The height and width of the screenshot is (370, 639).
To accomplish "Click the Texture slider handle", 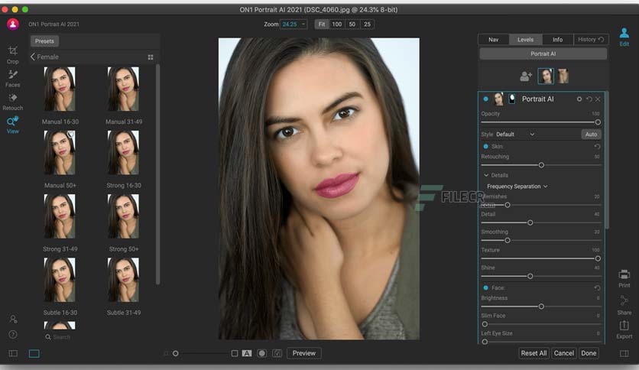I will pos(598,258).
